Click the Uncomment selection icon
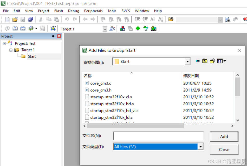This screenshot has height=166, width=247. 161,20
